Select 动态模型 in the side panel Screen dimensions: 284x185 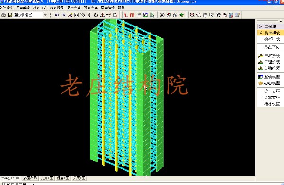point(269,83)
